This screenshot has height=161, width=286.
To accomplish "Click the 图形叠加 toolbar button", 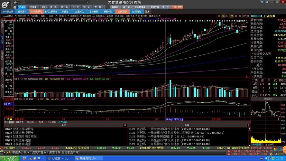I will (87, 16).
